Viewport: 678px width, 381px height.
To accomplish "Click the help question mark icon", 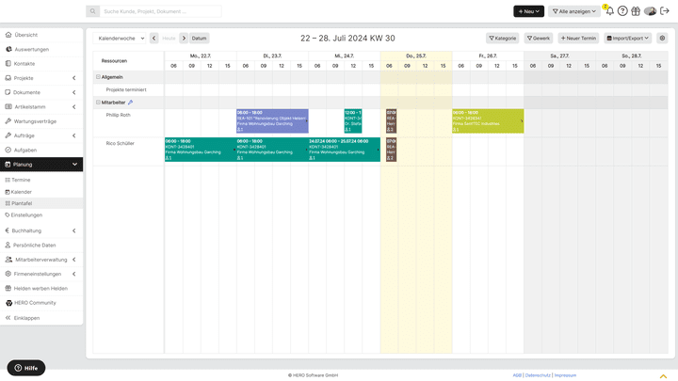I will pyautogui.click(x=622, y=11).
